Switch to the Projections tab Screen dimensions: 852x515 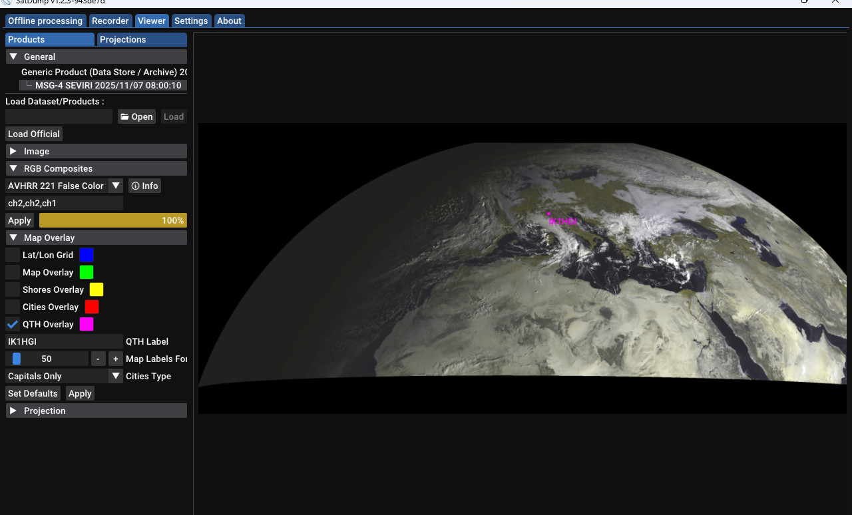(x=141, y=39)
